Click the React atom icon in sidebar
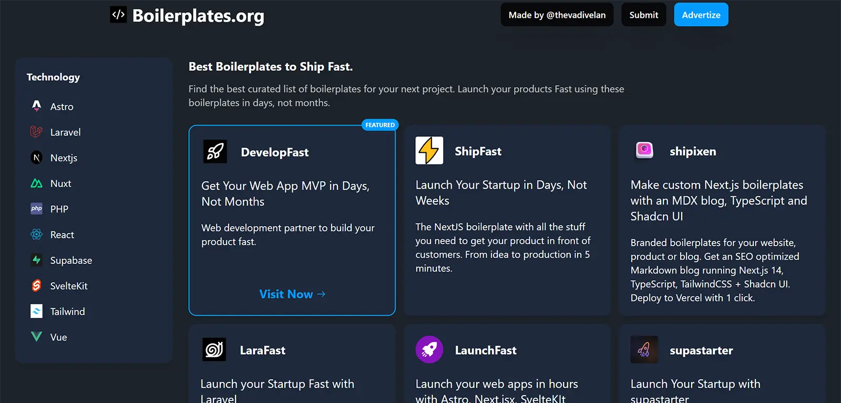This screenshot has height=403, width=841. tap(36, 235)
